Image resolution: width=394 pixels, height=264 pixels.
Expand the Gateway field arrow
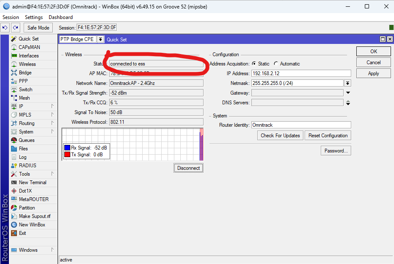pos(348,93)
